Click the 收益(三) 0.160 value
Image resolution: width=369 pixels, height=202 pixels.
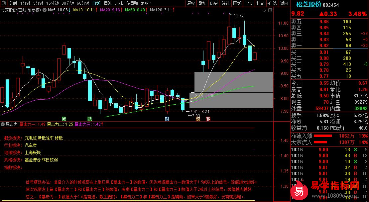pos(323,128)
